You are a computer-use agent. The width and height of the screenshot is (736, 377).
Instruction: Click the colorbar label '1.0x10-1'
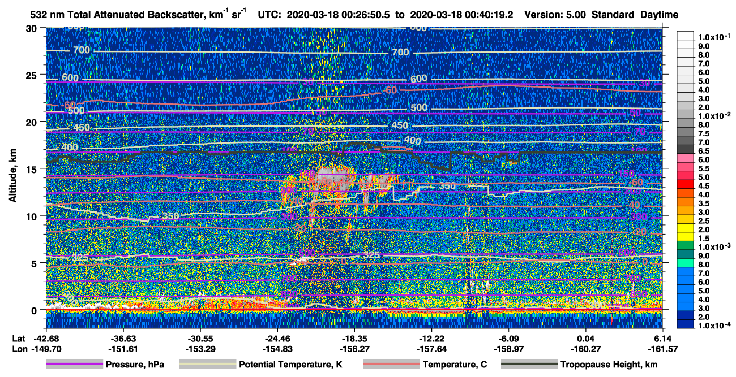714,37
